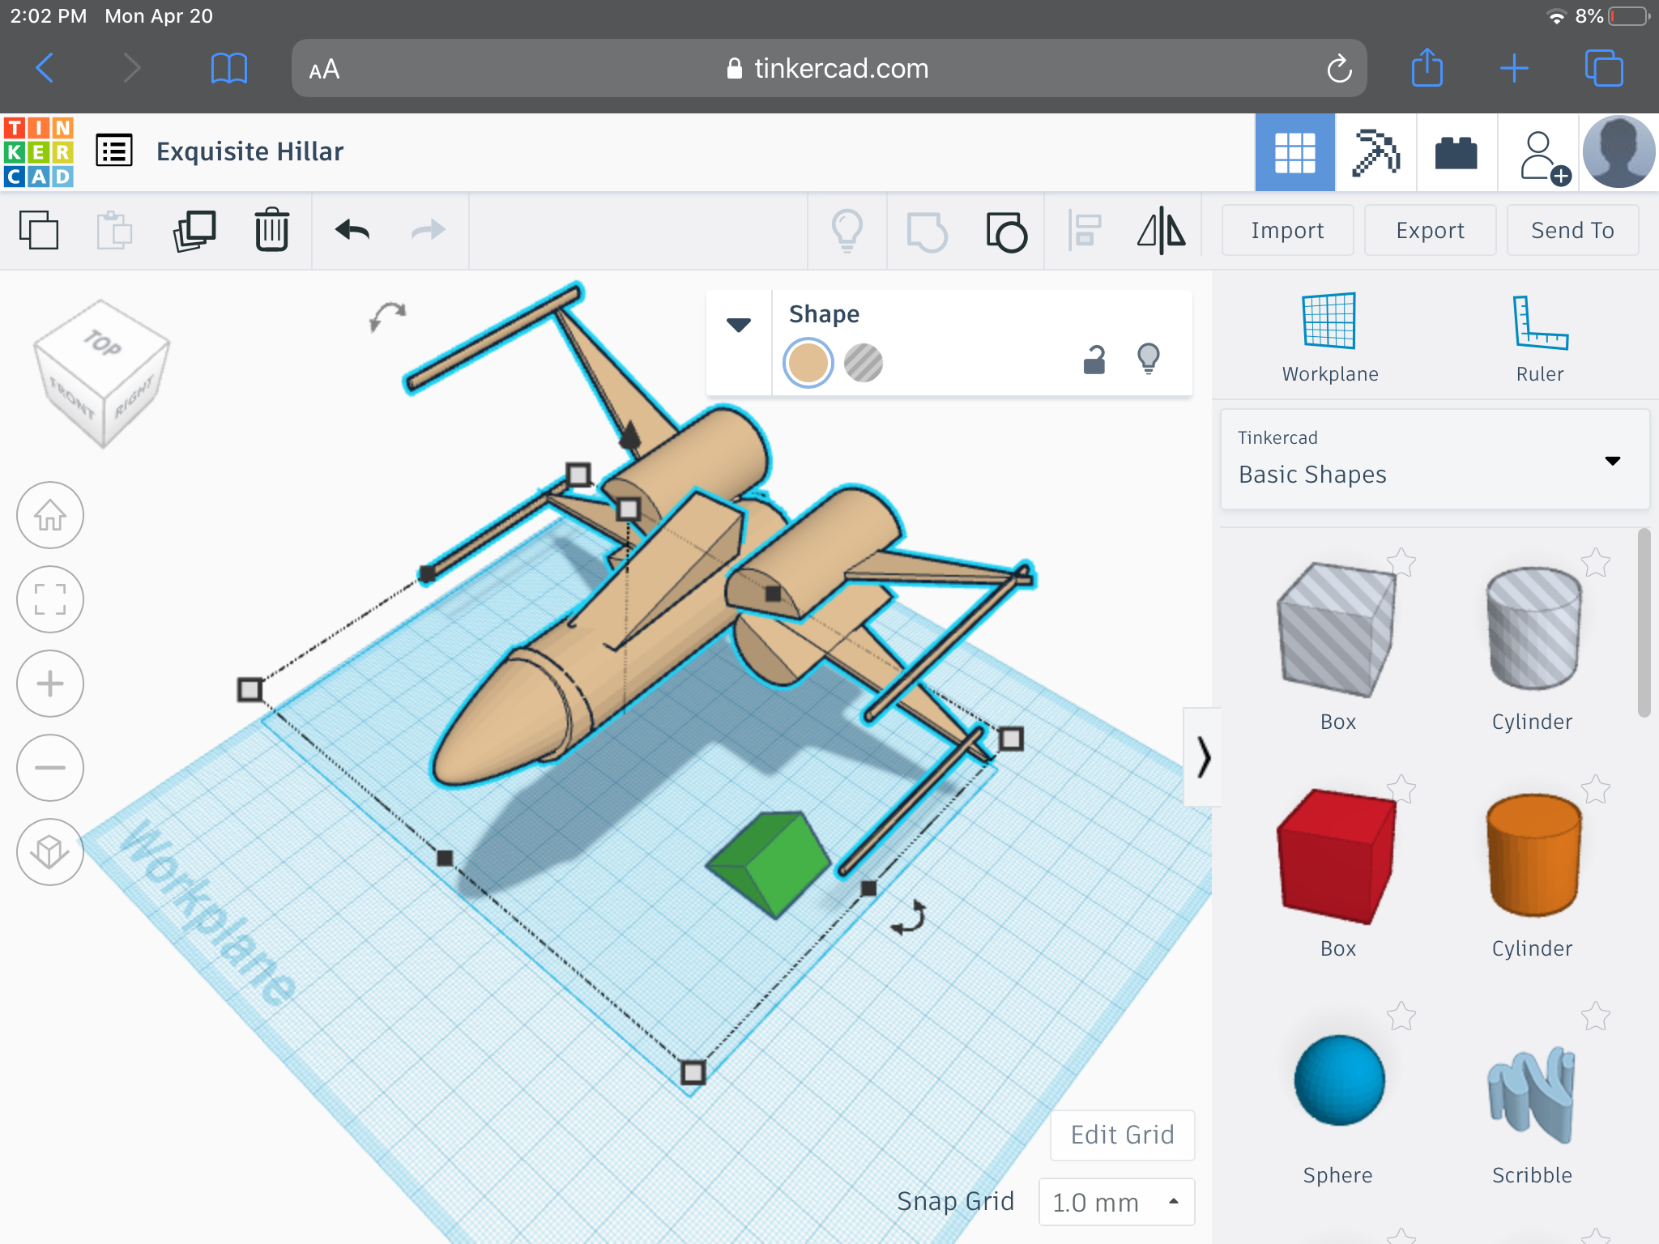Switch to Blocks pickaxe mode
The height and width of the screenshot is (1244, 1659).
click(x=1375, y=152)
